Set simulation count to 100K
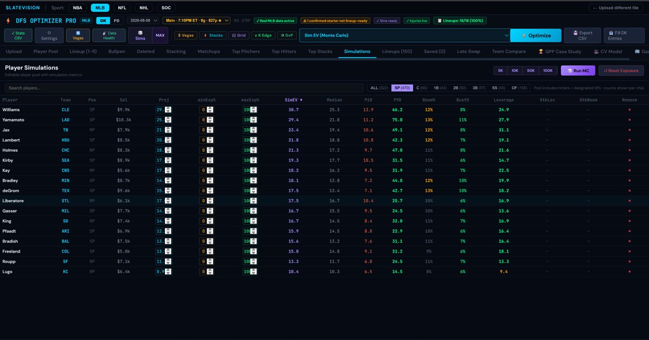 click(548, 71)
